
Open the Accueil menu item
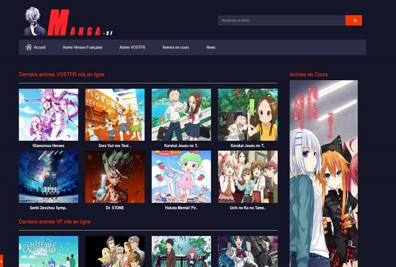40,47
